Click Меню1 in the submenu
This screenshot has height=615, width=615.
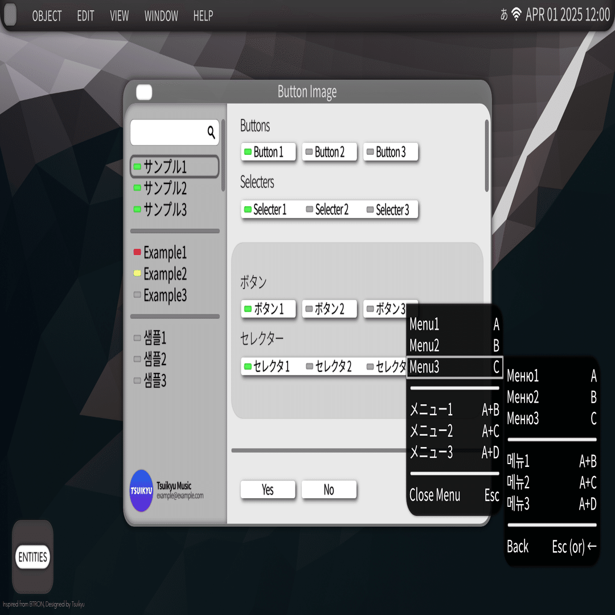coord(552,376)
